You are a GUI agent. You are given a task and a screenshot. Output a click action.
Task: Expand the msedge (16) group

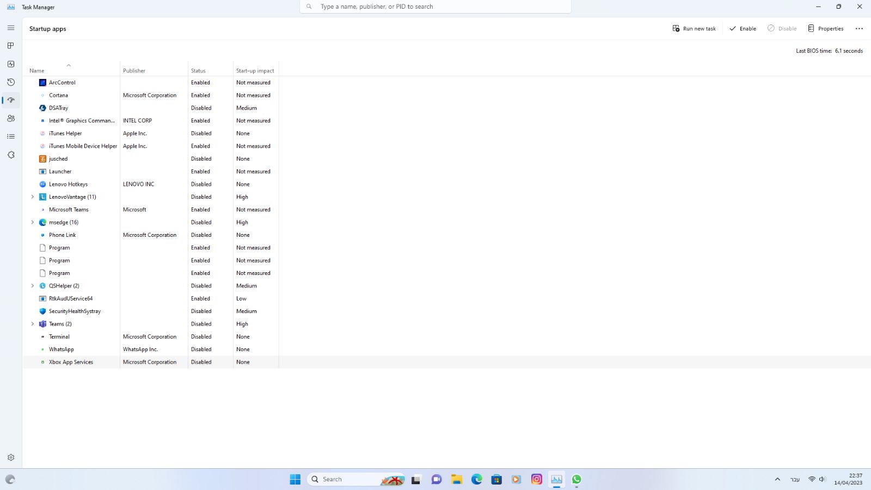[32, 222]
